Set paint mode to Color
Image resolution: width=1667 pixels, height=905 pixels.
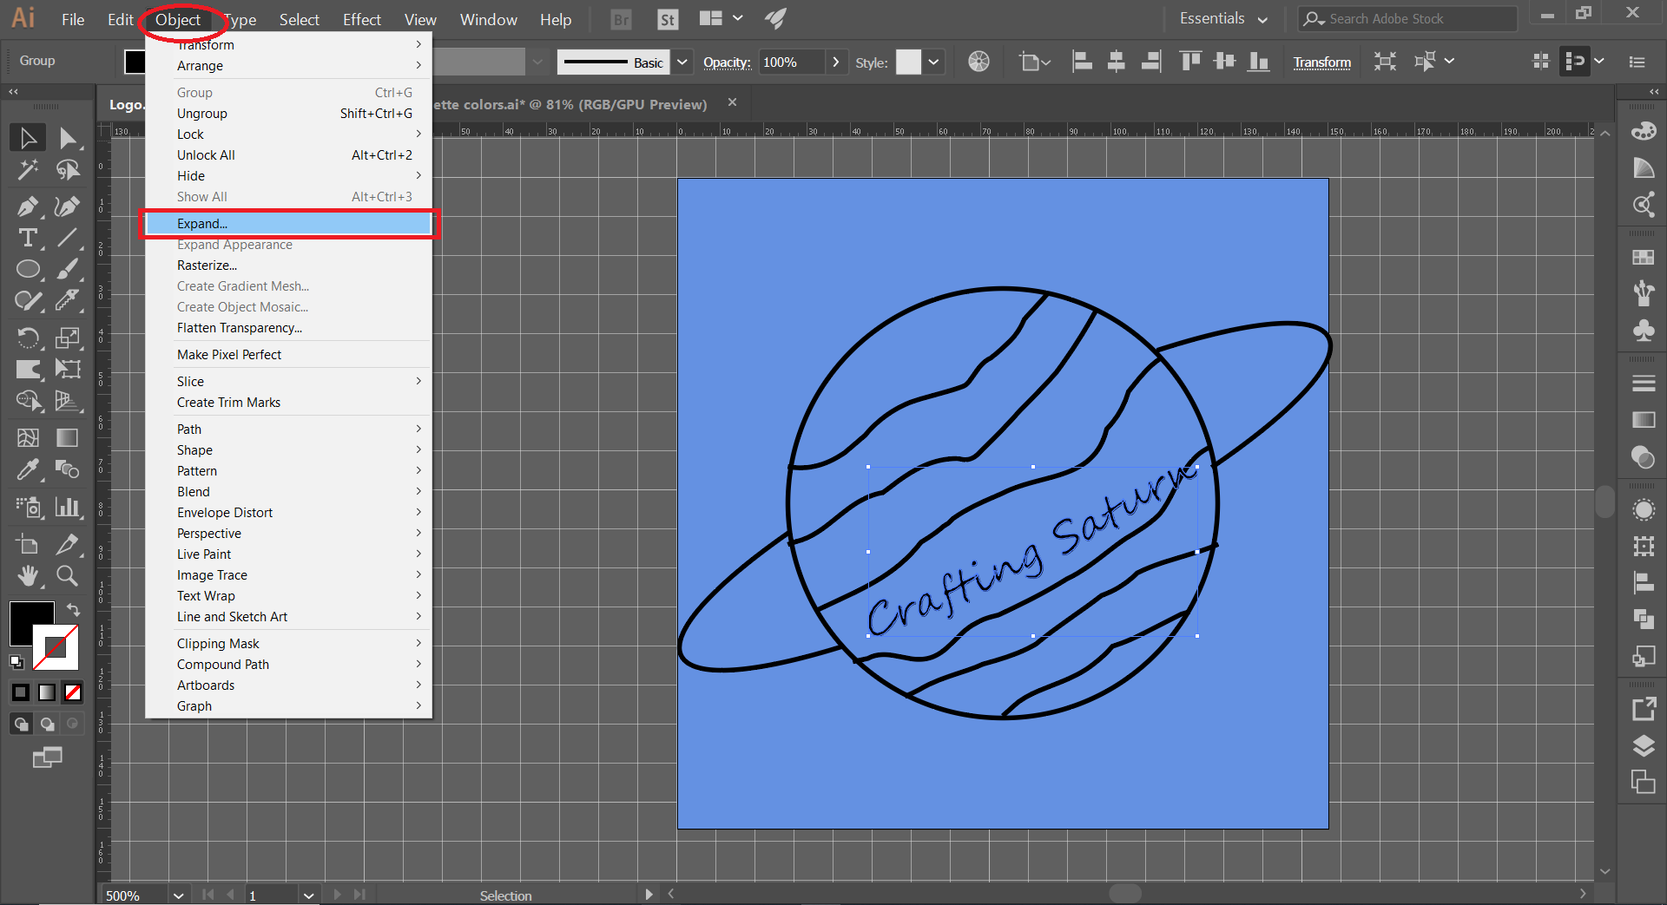click(x=21, y=692)
